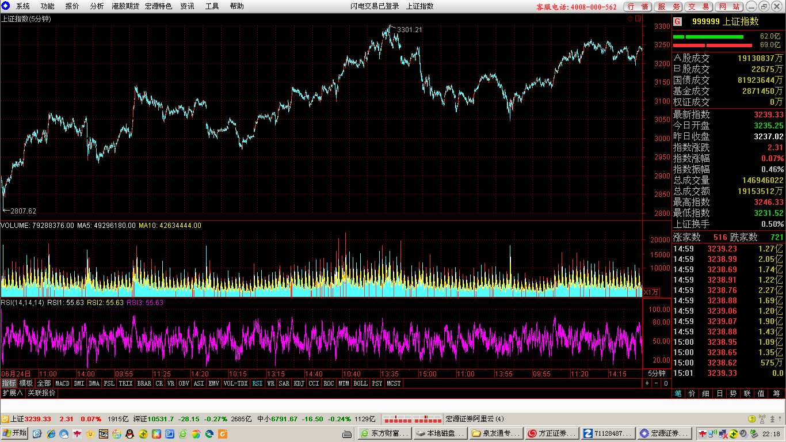Select the 价 tab in right panel

click(x=692, y=394)
